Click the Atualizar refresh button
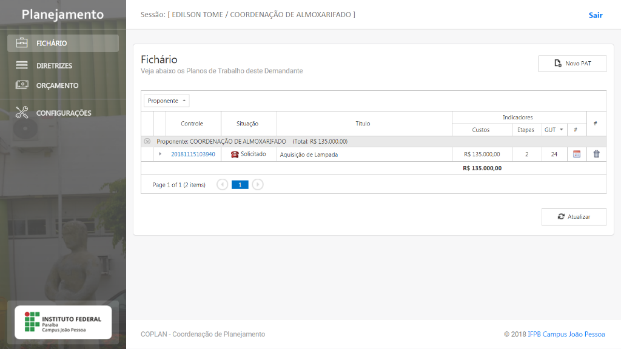Viewport: 621px width, 349px height. click(x=573, y=217)
